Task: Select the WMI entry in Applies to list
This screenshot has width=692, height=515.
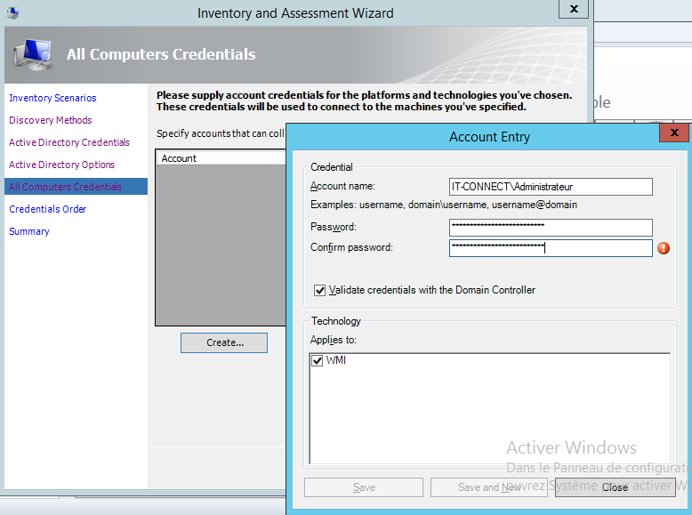Action: (x=336, y=360)
